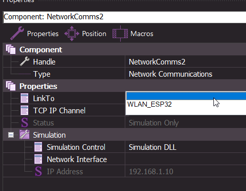This screenshot has height=191, width=246.
Task: Click the Properties section stacked-pages icon
Action: [x=11, y=86]
